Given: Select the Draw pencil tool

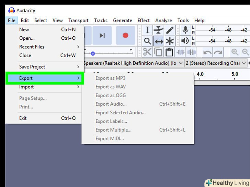Looking at the screenshot, I should point(170,30).
